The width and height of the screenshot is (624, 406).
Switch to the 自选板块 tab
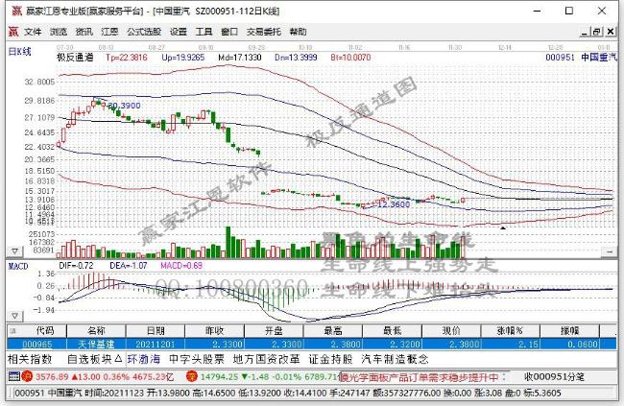point(94,359)
